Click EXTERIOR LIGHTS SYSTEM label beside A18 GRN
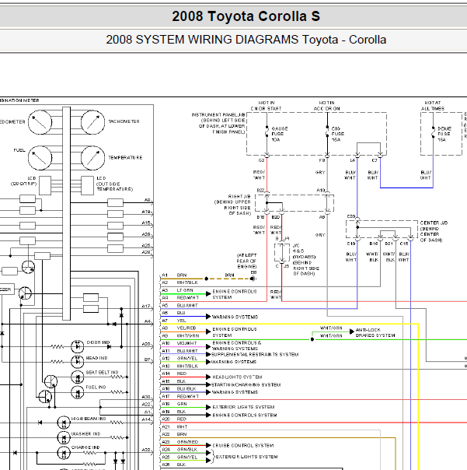The width and height of the screenshot is (467, 470). coord(243,407)
